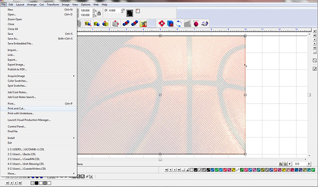This screenshot has height=187, width=318.
Task: Choose Export Image menu entry
Action: tap(39, 65)
